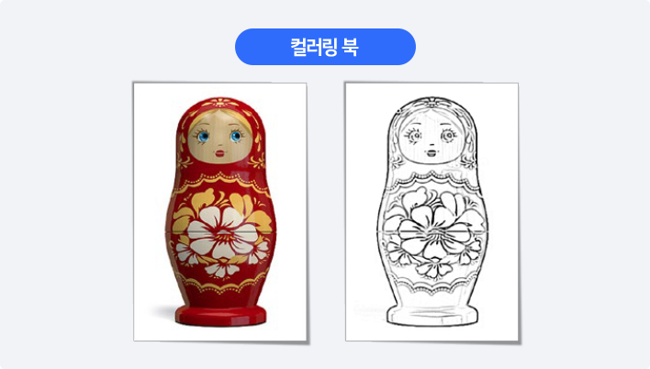Click the large white flower on the red doll
Viewport: 650px width, 369px height.
(x=219, y=232)
